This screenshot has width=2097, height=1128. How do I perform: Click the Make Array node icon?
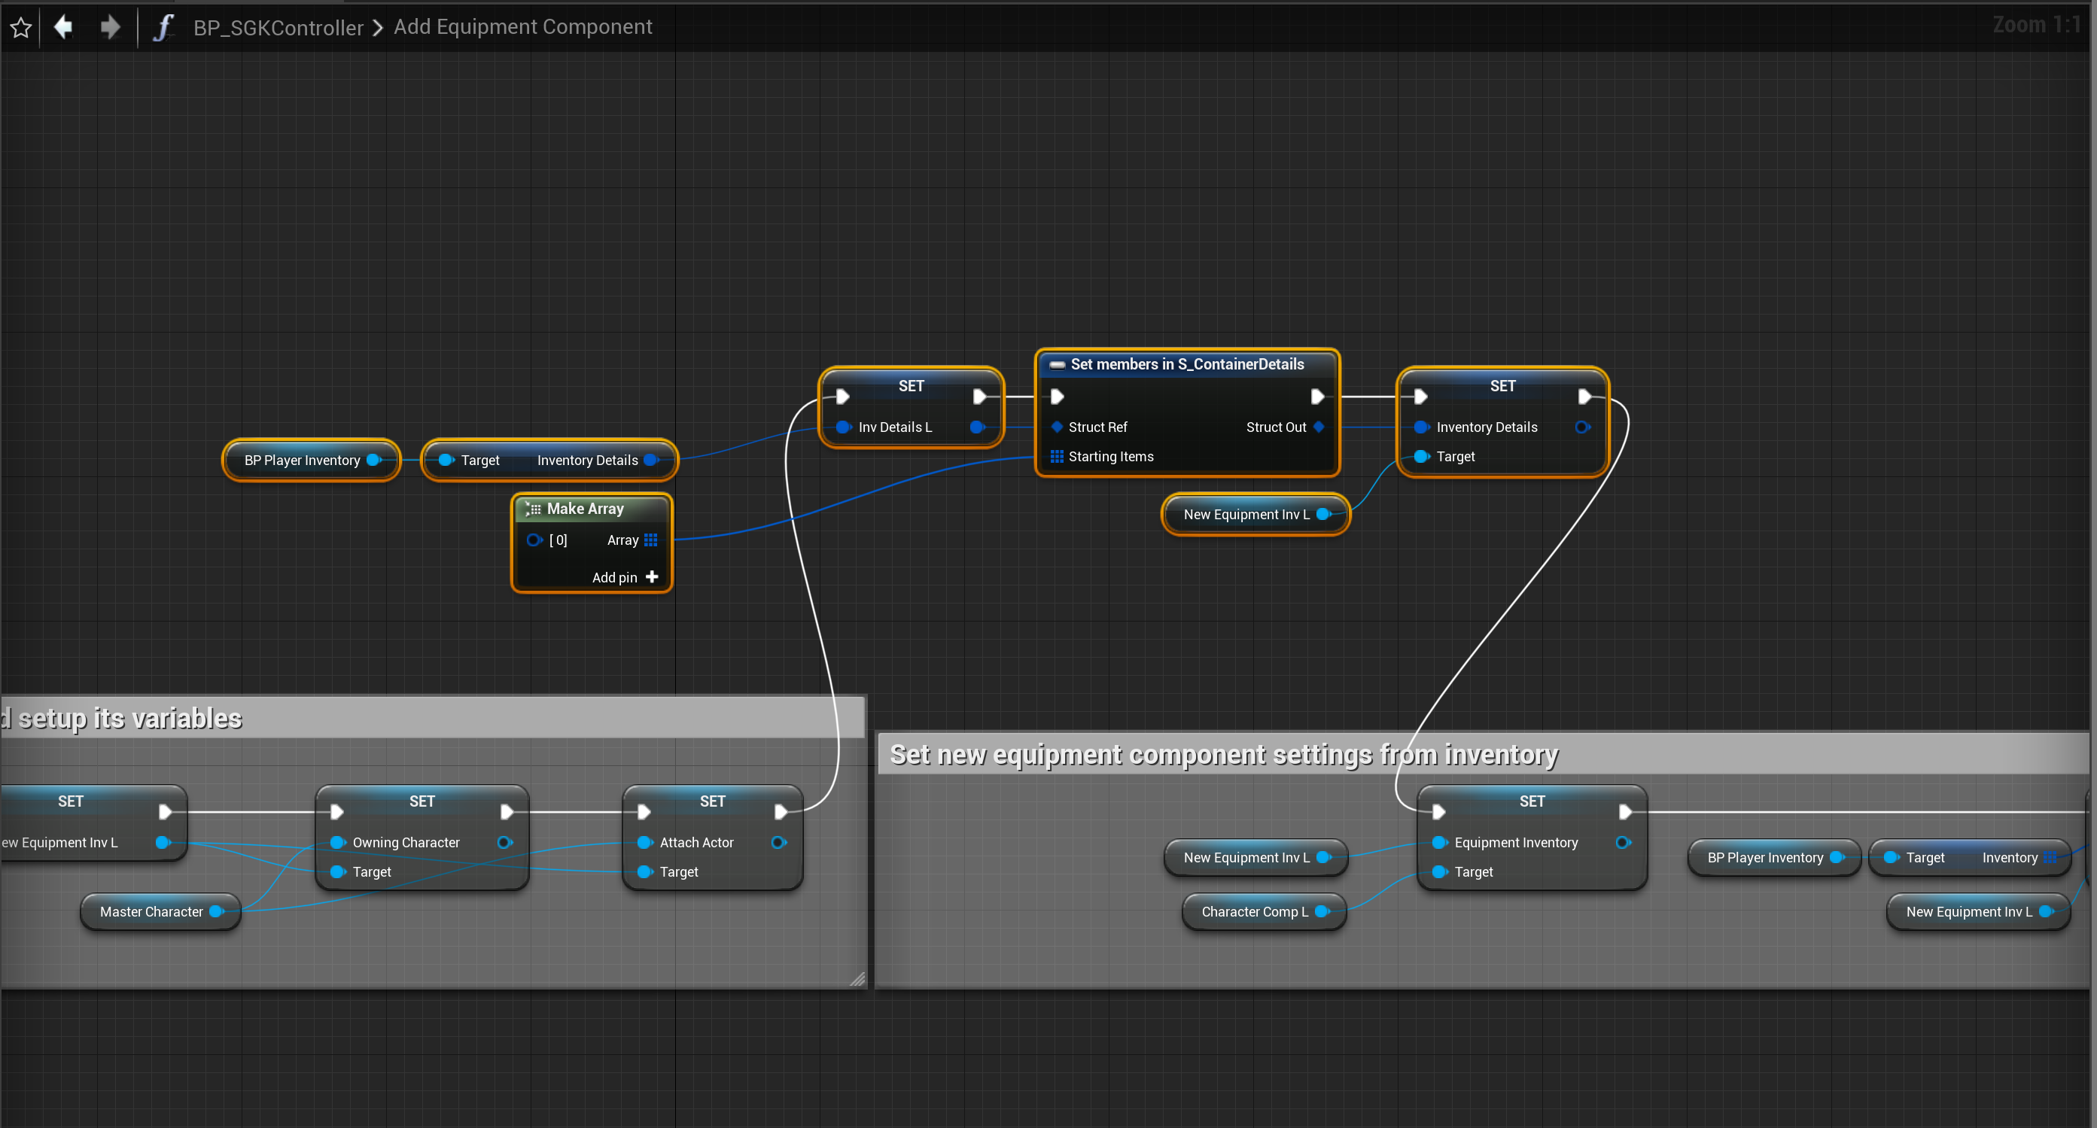[x=533, y=509]
